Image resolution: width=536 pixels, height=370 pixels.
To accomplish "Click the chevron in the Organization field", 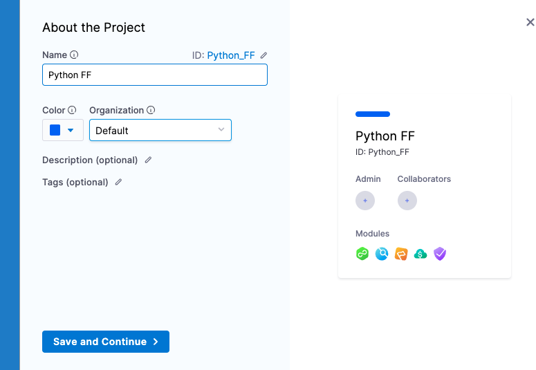I will 221,129.
